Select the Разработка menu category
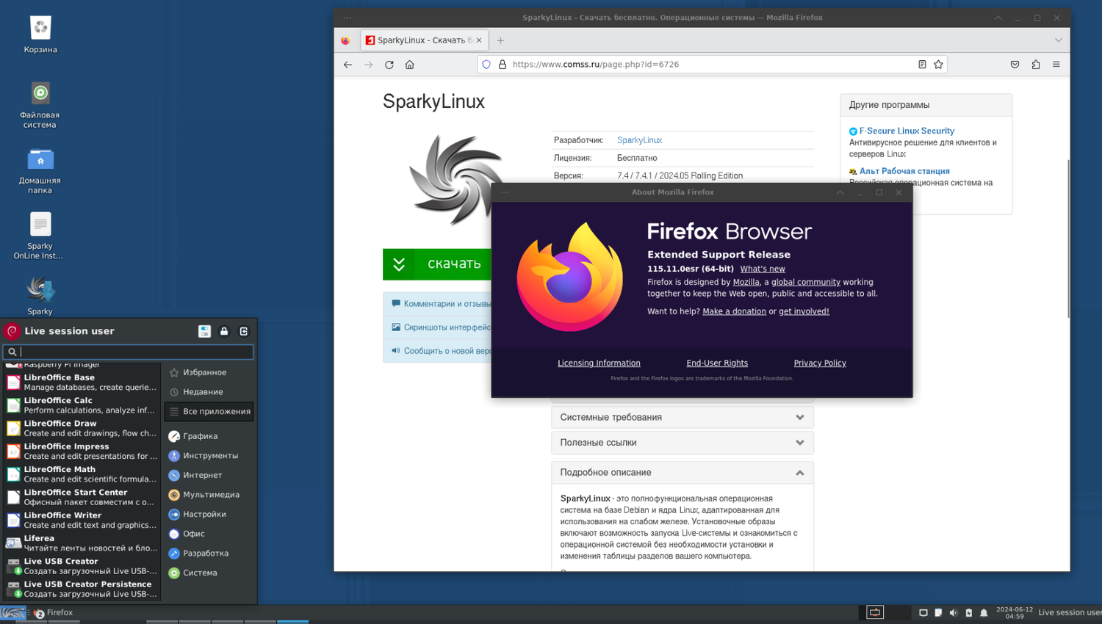The height and width of the screenshot is (624, 1102). (x=209, y=554)
